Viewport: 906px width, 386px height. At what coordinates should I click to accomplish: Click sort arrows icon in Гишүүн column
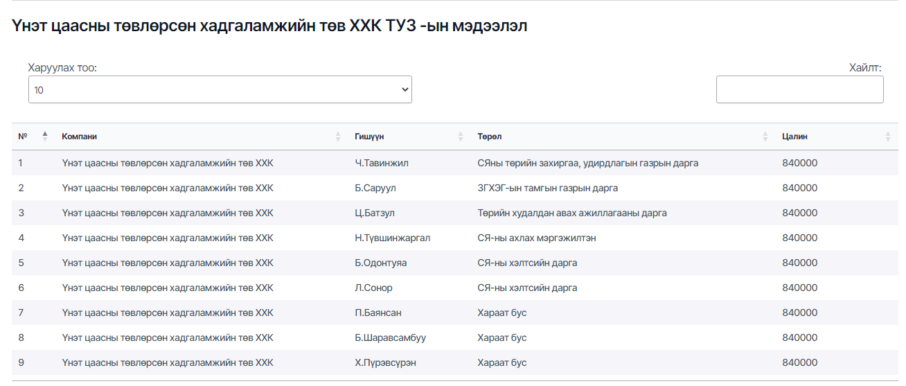pyautogui.click(x=461, y=137)
